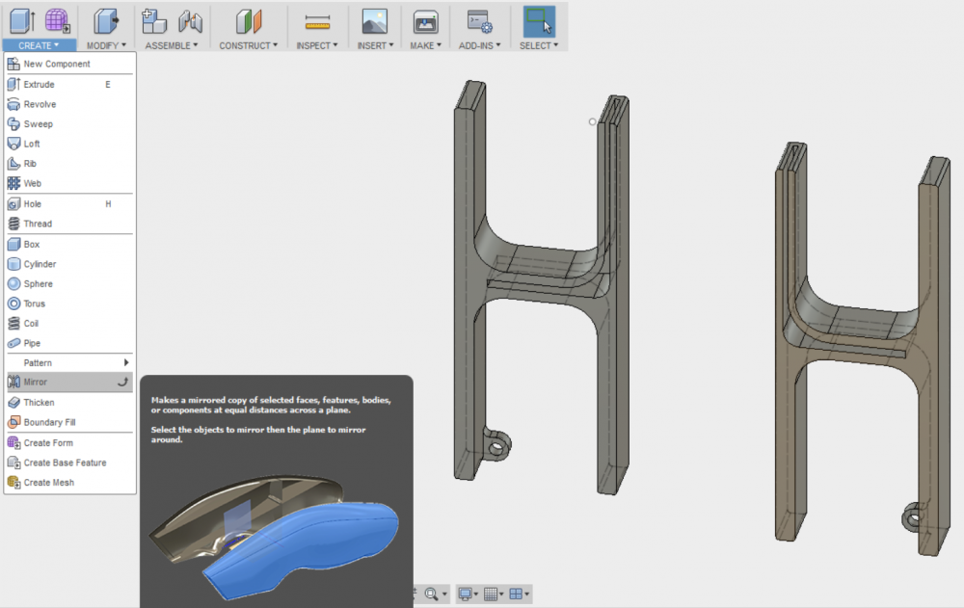Open Grid and Snaps settings at bottom

tap(494, 594)
